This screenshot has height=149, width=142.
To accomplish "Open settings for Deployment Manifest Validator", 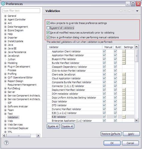I will (x=124, y=90).
